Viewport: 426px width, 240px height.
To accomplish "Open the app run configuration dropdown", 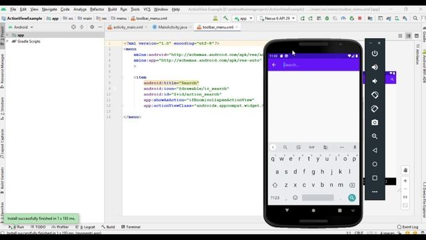I will click(243, 19).
